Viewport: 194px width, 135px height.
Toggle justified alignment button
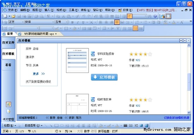pyautogui.click(x=117, y=22)
